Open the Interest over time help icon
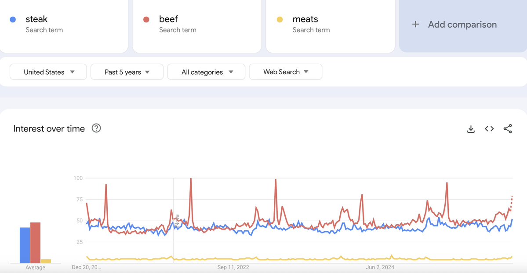Image resolution: width=527 pixels, height=273 pixels. (96, 128)
